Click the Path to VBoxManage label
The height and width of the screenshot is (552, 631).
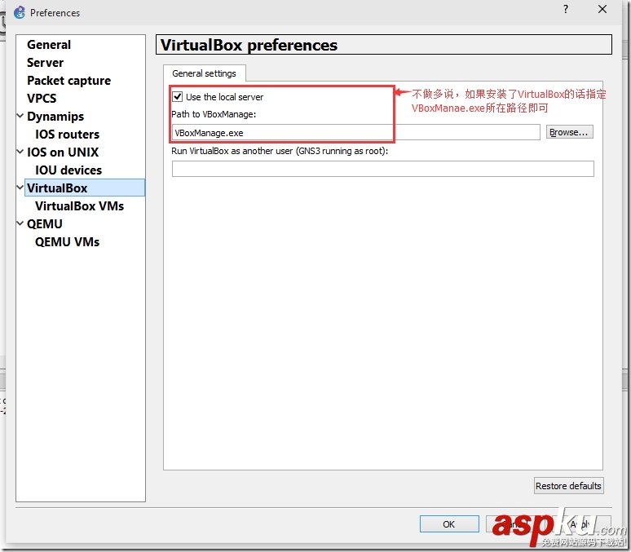[x=214, y=114]
